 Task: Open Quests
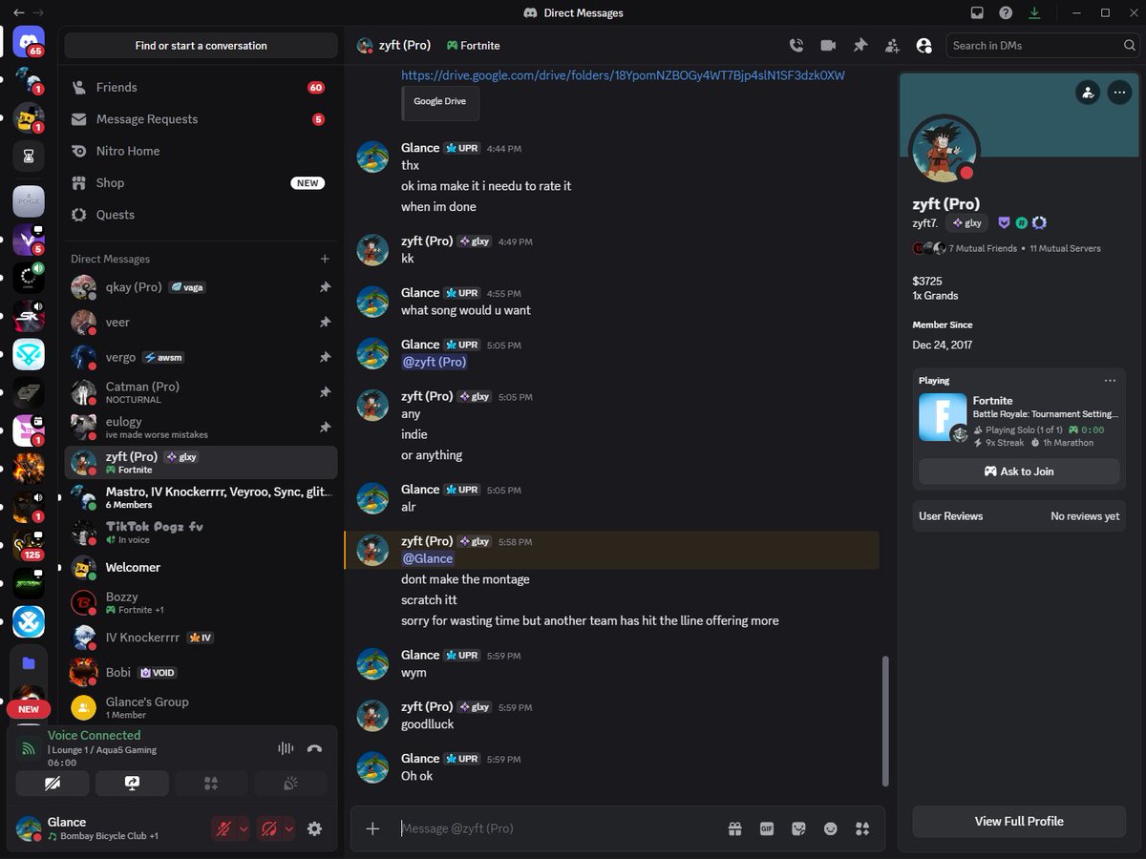[x=201, y=215]
